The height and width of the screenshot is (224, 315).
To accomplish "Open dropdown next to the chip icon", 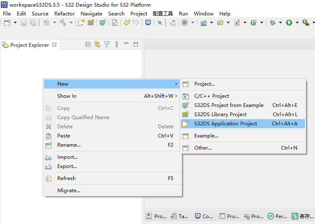I will coord(193,23).
